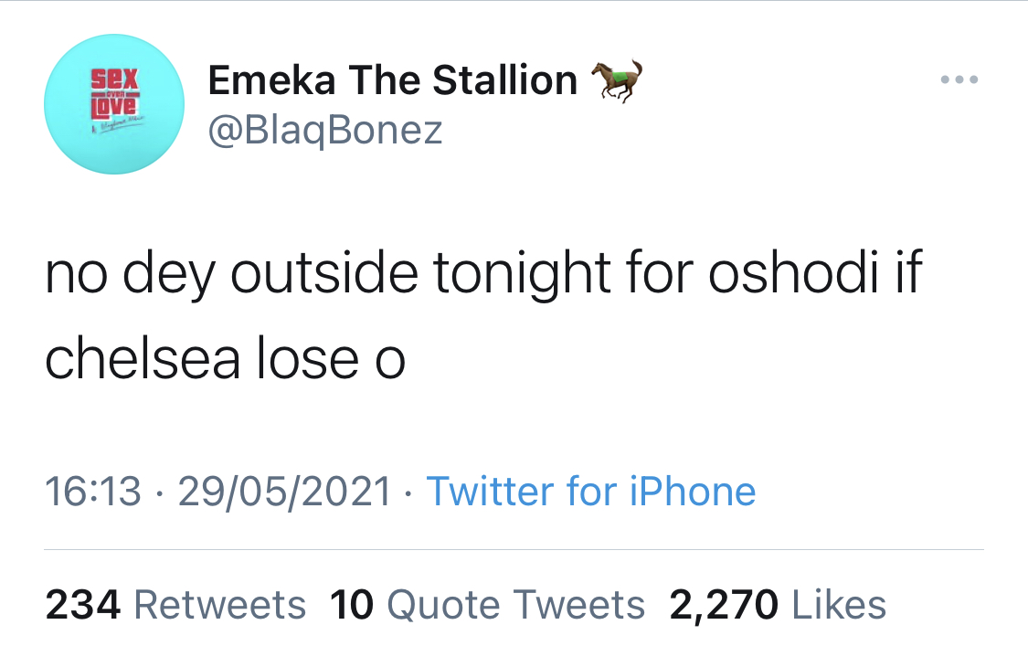Open the three-dot more options menu

click(x=960, y=80)
